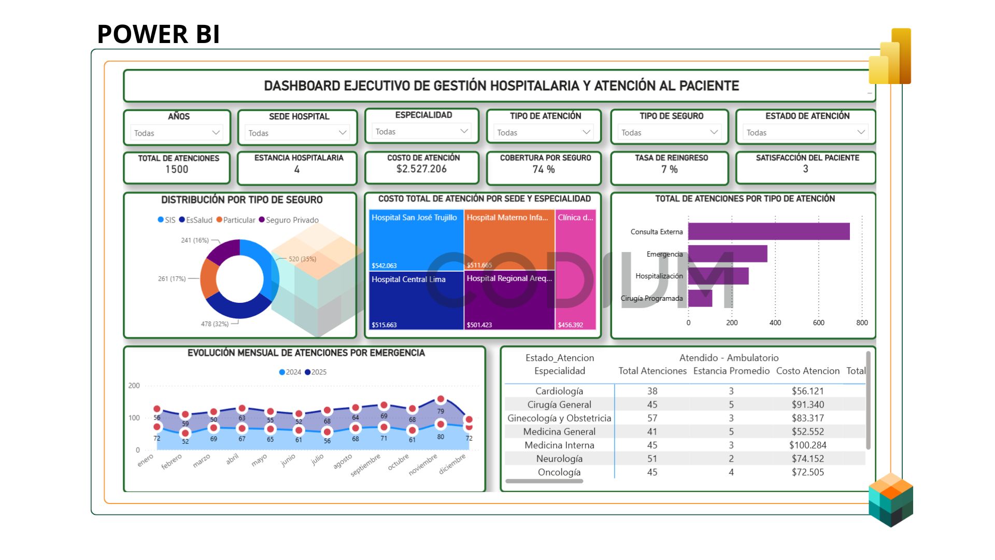This screenshot has height=560, width=995.
Task: Click the purple Seguro Privado donut segment
Action: pyautogui.click(x=225, y=250)
